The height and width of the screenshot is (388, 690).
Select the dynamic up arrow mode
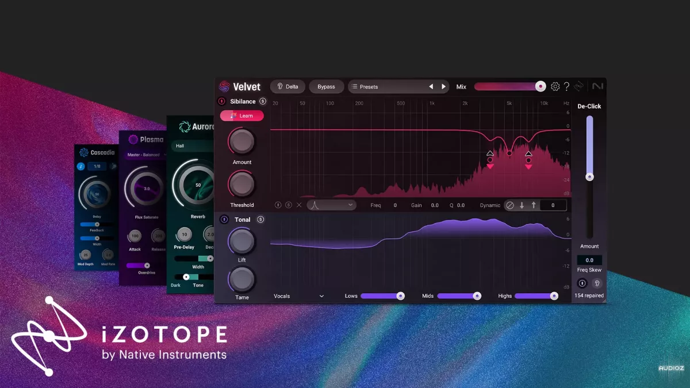click(x=534, y=205)
